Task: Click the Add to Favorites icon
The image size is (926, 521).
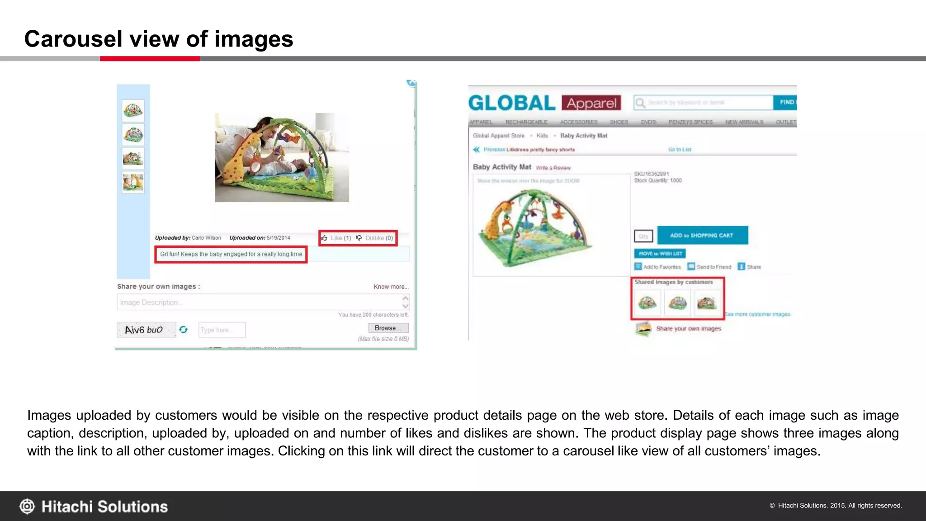Action: [x=638, y=266]
